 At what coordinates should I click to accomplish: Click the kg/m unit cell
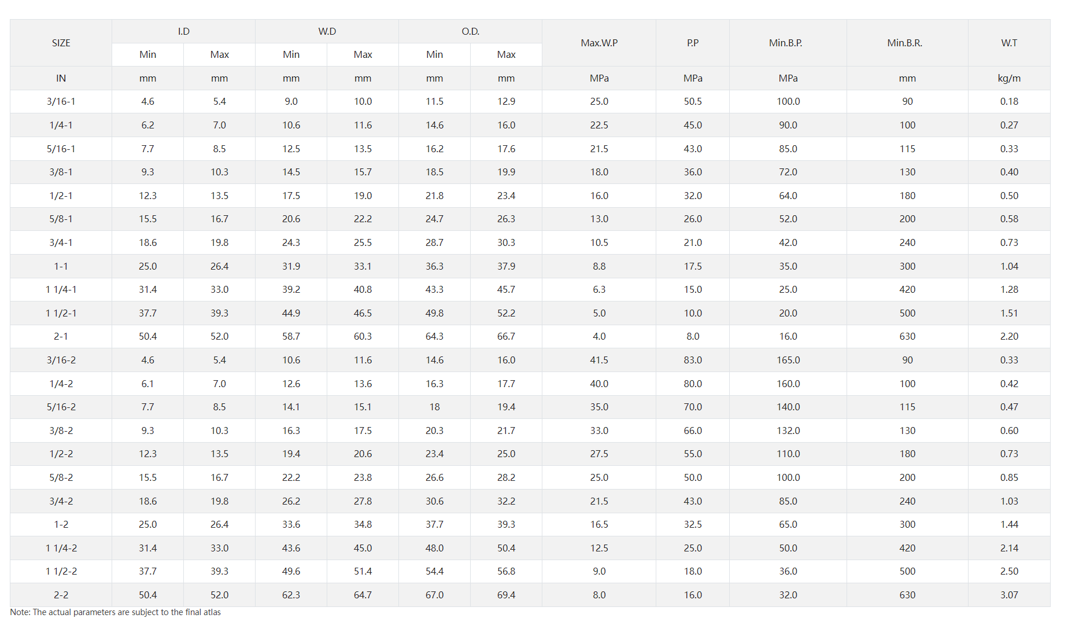[x=1009, y=78]
